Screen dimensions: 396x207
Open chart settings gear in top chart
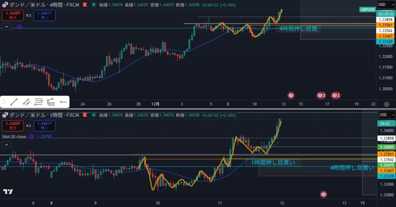tap(386, 104)
